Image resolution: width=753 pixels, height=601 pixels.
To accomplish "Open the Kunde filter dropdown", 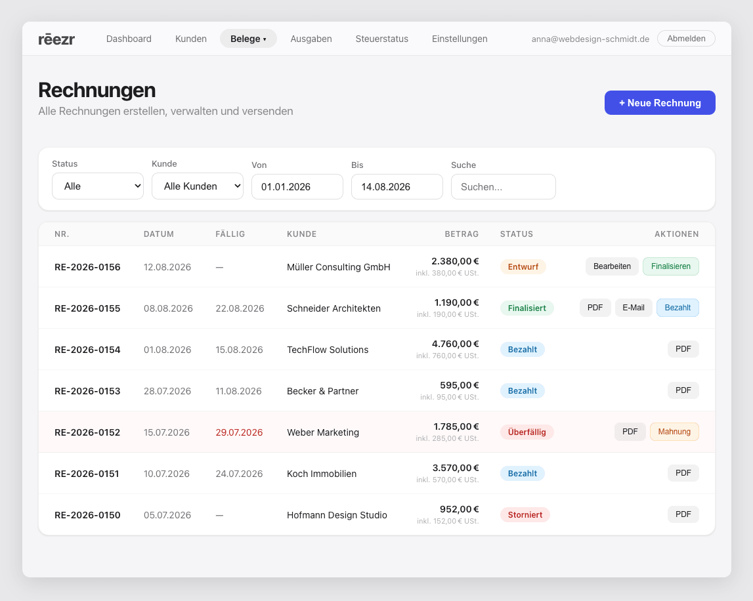I will click(198, 186).
